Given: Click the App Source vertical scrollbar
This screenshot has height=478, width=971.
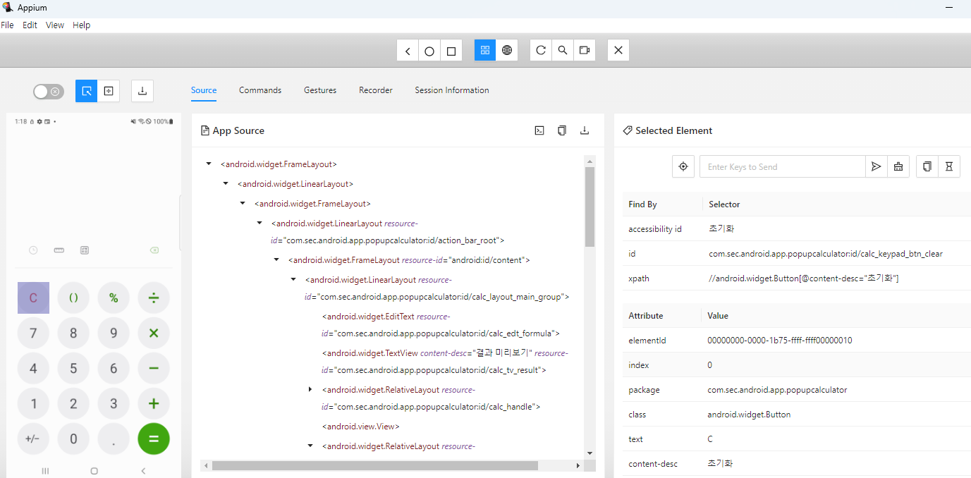Looking at the screenshot, I should pyautogui.click(x=590, y=207).
